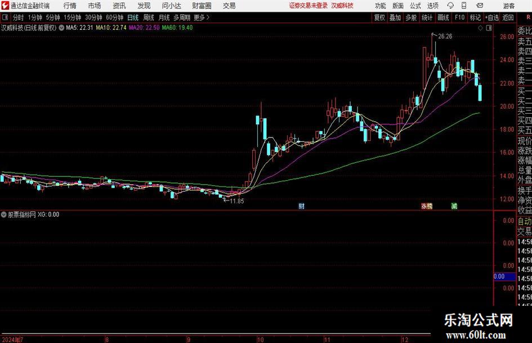Click the MA20: 22.50 indicator value
This screenshot has width=532, height=343.
pyautogui.click(x=144, y=28)
